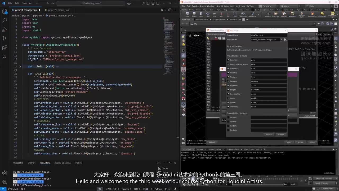The image size is (339, 191).
Task: Open the VS Code Explorer view
Action: pyautogui.click(x=5, y=11)
